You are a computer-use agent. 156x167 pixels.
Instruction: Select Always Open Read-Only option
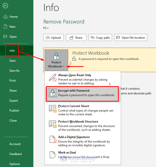[83, 79]
